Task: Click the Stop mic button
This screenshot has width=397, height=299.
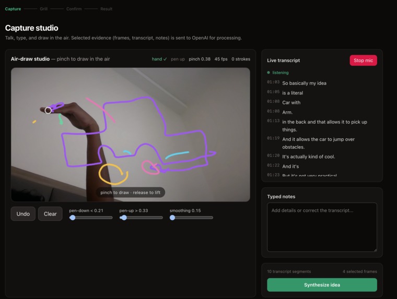Action: [363, 60]
